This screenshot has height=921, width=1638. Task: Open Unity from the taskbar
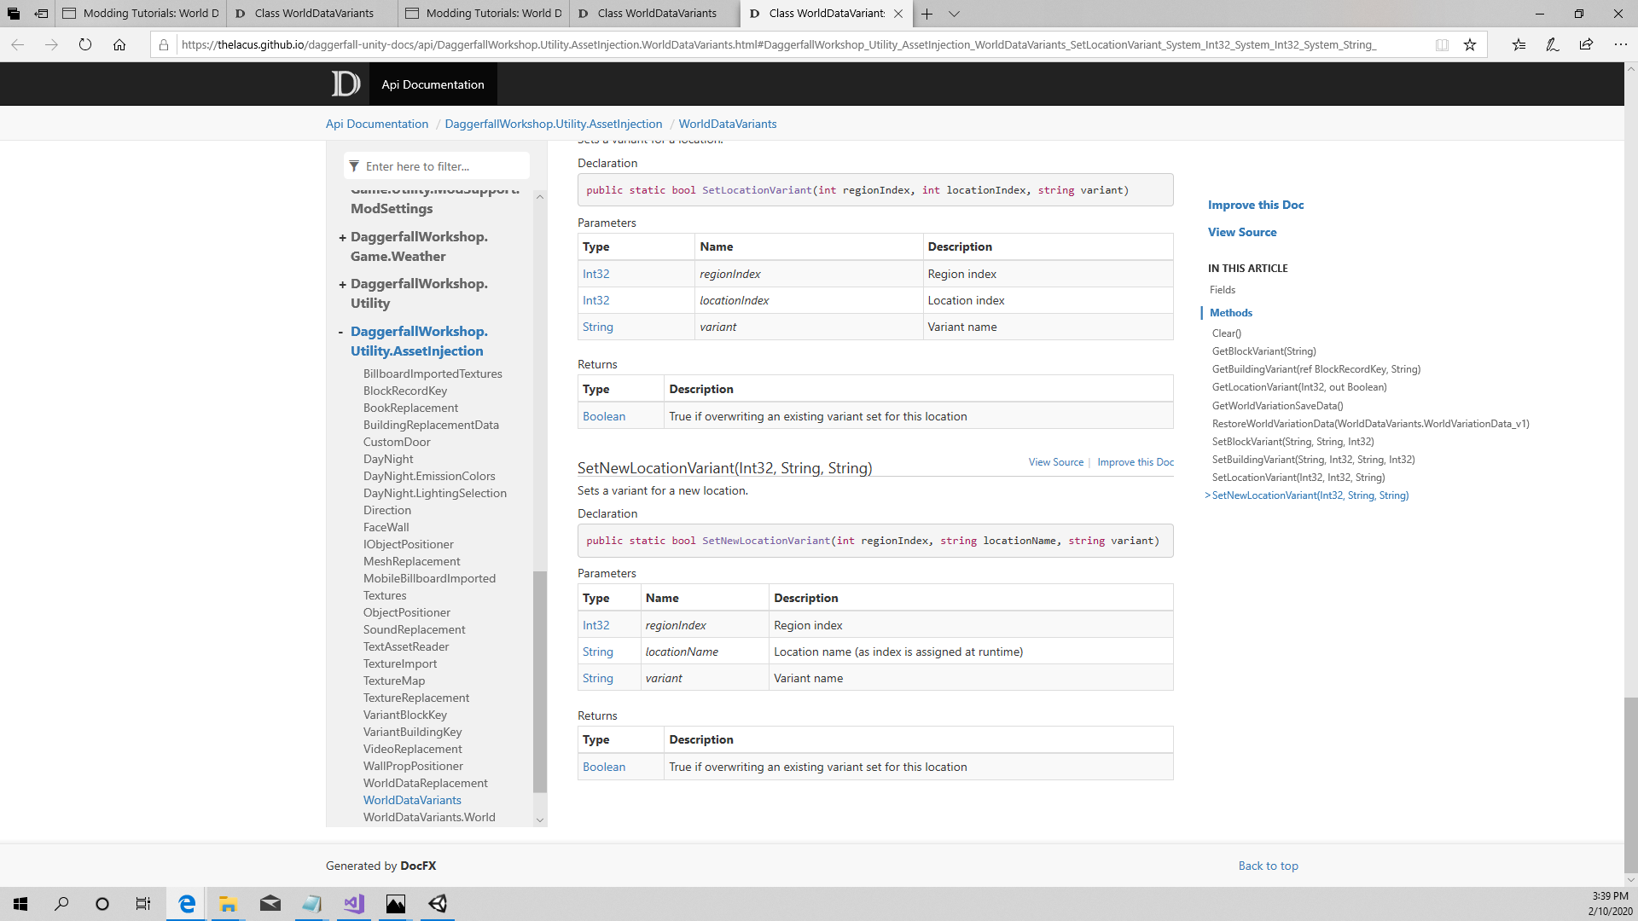click(438, 904)
